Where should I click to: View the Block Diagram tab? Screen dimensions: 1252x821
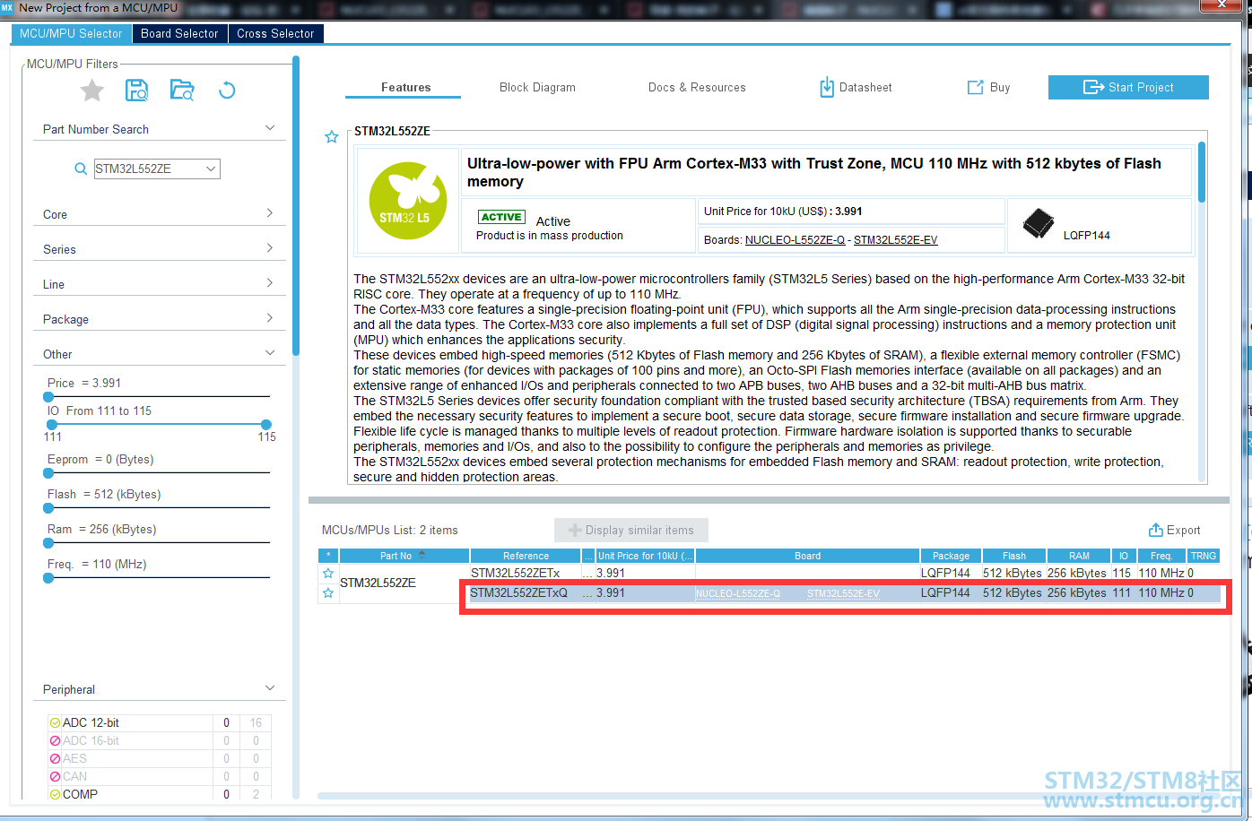click(x=537, y=87)
